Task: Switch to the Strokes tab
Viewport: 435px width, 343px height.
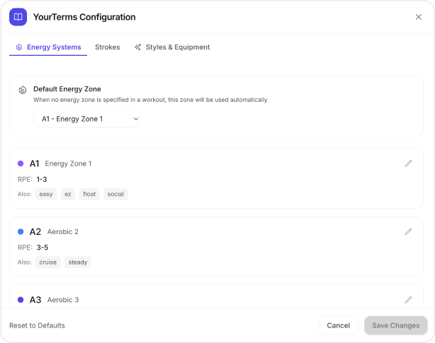Action: [x=108, y=47]
